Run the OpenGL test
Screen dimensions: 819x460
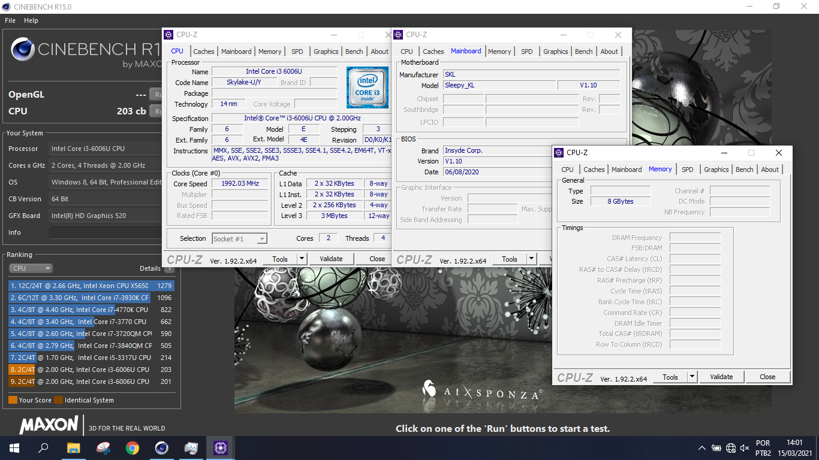click(156, 95)
